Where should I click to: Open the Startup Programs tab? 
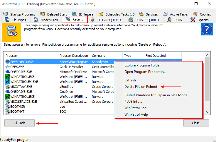(x=20, y=14)
